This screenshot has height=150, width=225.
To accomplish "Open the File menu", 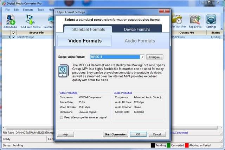I will (x=7, y=10).
